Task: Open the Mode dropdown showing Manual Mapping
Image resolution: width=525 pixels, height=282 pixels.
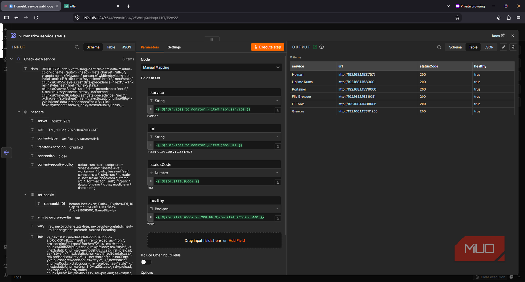Action: pyautogui.click(x=211, y=67)
